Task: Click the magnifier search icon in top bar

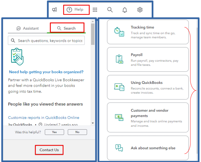Action: tap(110, 10)
